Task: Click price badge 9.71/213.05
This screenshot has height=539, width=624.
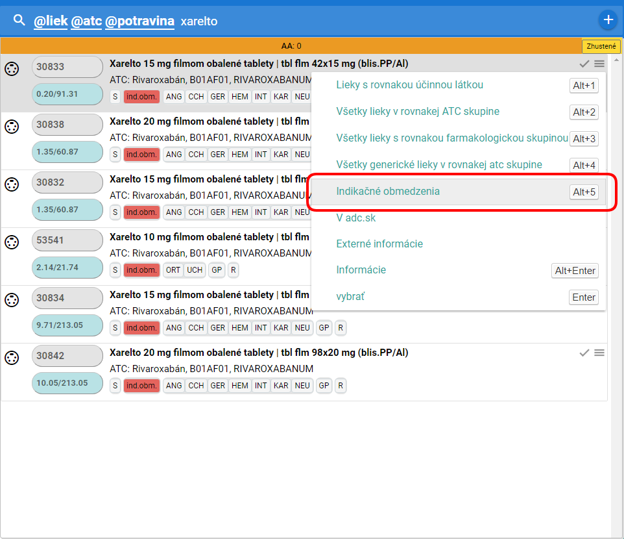Action: (67, 325)
